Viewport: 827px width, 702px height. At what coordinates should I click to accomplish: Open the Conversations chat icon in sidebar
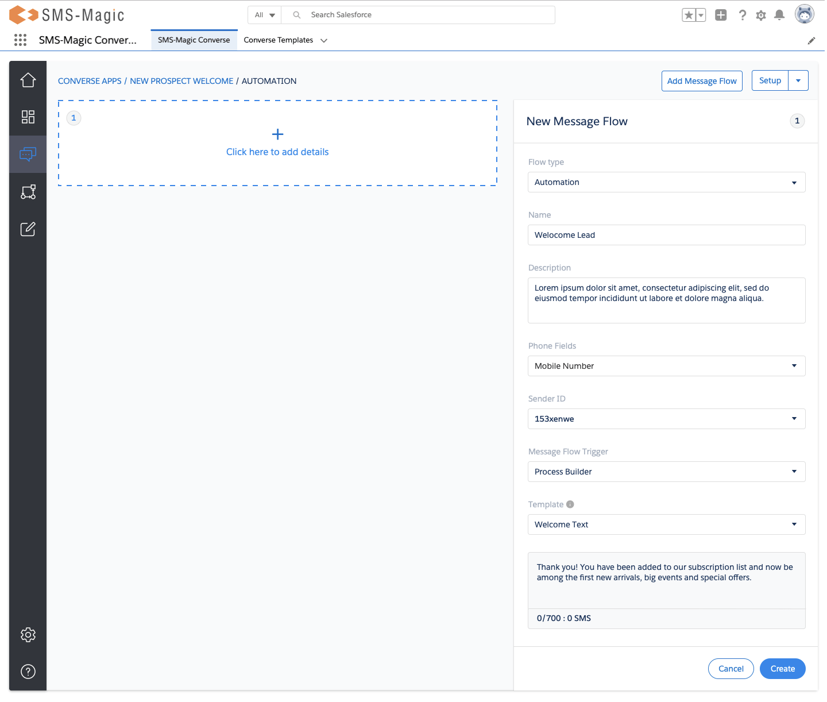point(28,154)
